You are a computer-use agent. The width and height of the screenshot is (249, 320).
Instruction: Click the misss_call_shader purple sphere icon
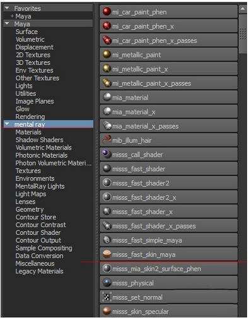[107, 154]
